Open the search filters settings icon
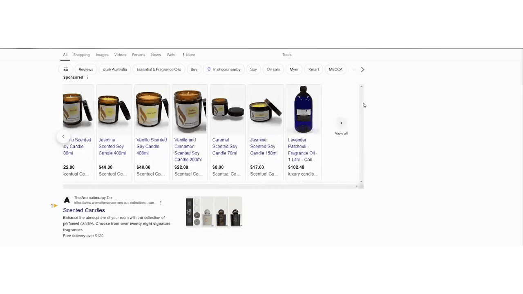523x294 pixels. (x=66, y=69)
